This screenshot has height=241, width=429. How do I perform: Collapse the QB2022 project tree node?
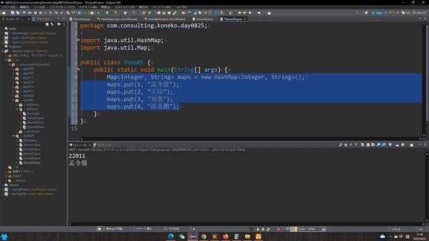3,51
